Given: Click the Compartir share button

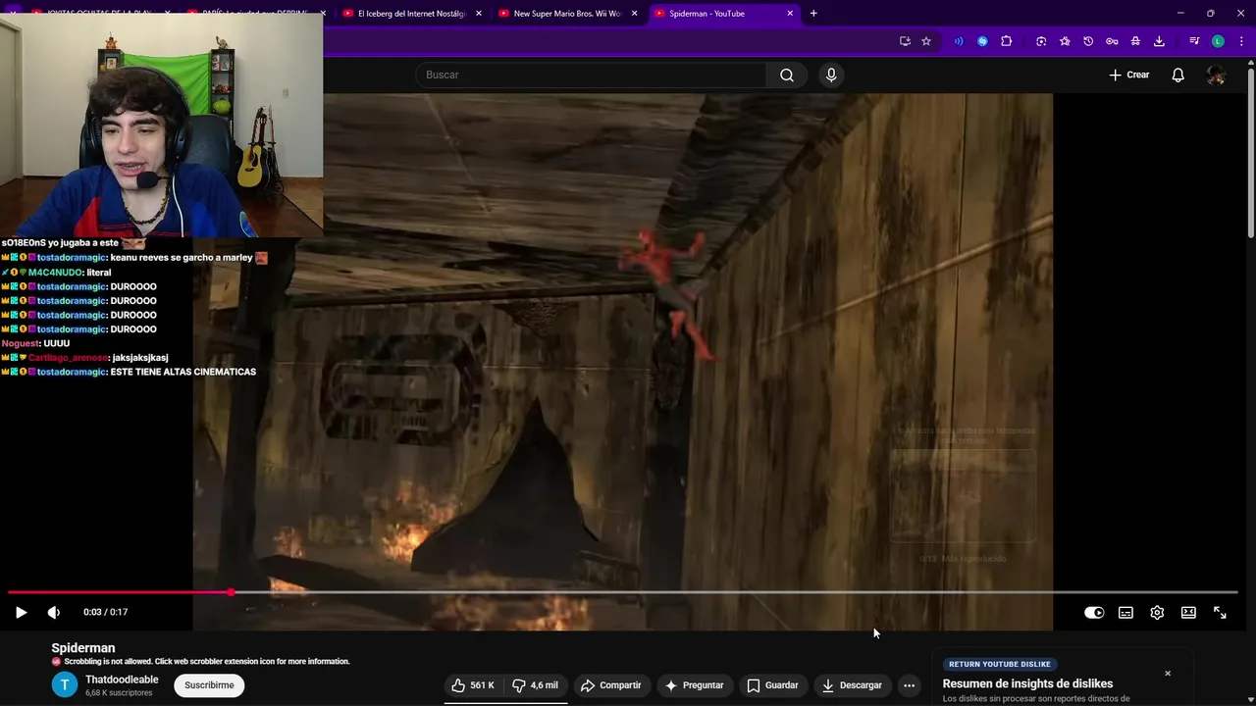Looking at the screenshot, I should coord(610,685).
